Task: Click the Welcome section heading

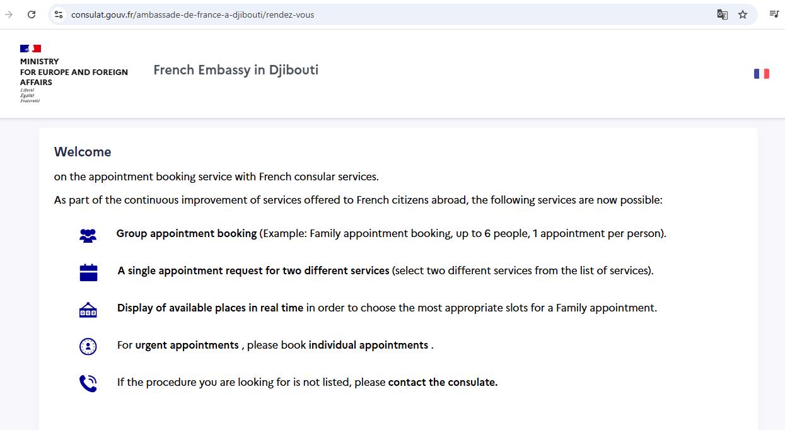Action: [83, 151]
